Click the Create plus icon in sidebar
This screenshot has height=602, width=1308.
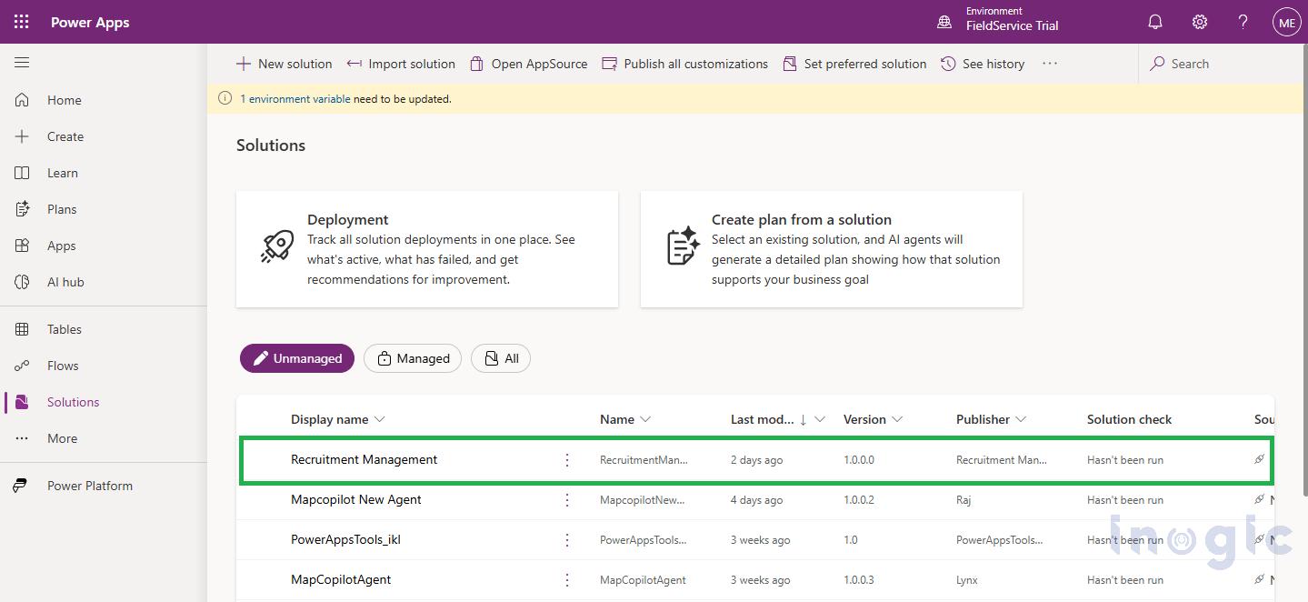pos(22,136)
